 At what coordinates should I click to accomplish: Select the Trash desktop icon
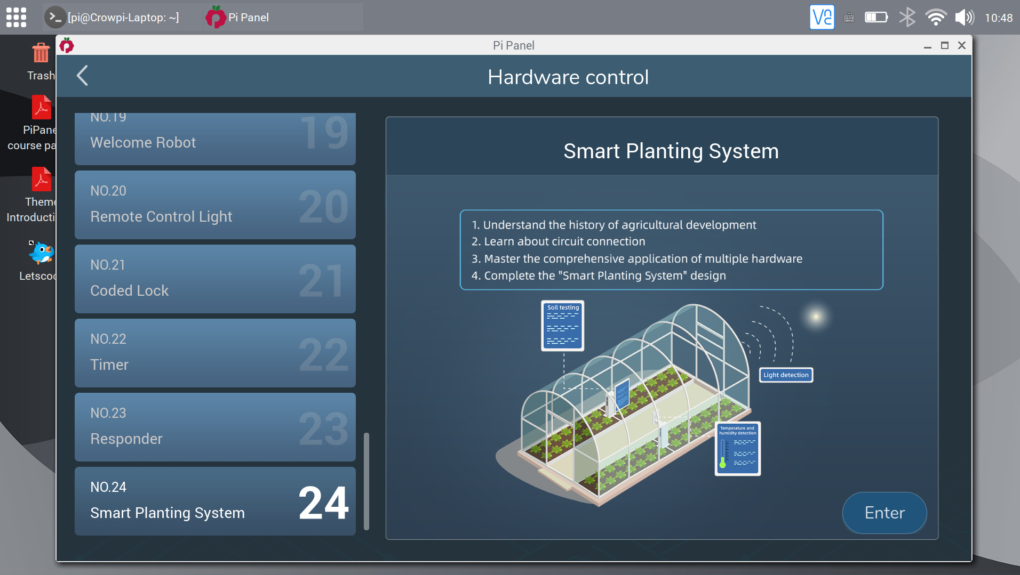(x=41, y=61)
